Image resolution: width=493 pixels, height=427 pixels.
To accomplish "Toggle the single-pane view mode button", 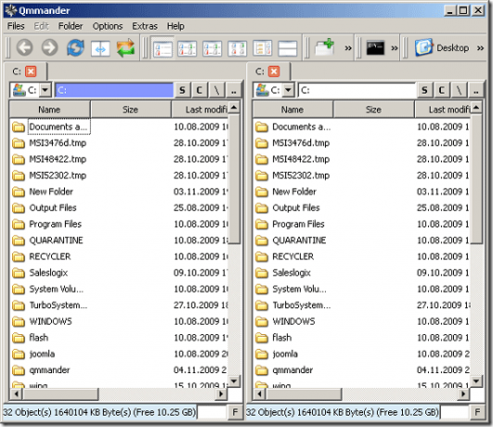I will click(288, 48).
